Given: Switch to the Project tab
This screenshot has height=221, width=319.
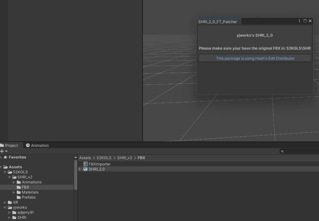Looking at the screenshot, I should click(x=9, y=145).
